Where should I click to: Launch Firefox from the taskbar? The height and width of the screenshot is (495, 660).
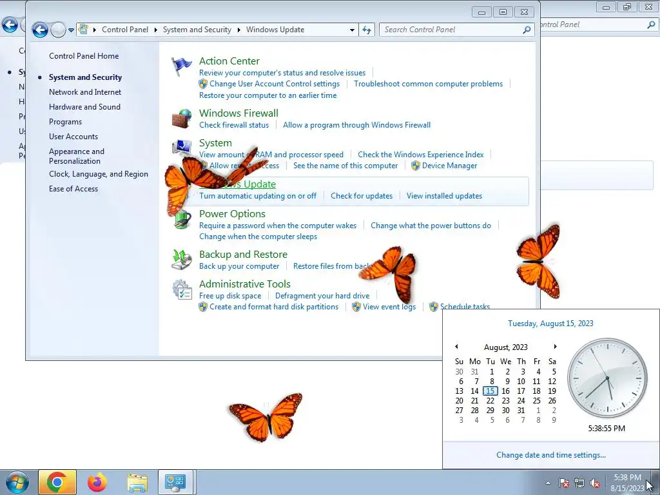97,482
